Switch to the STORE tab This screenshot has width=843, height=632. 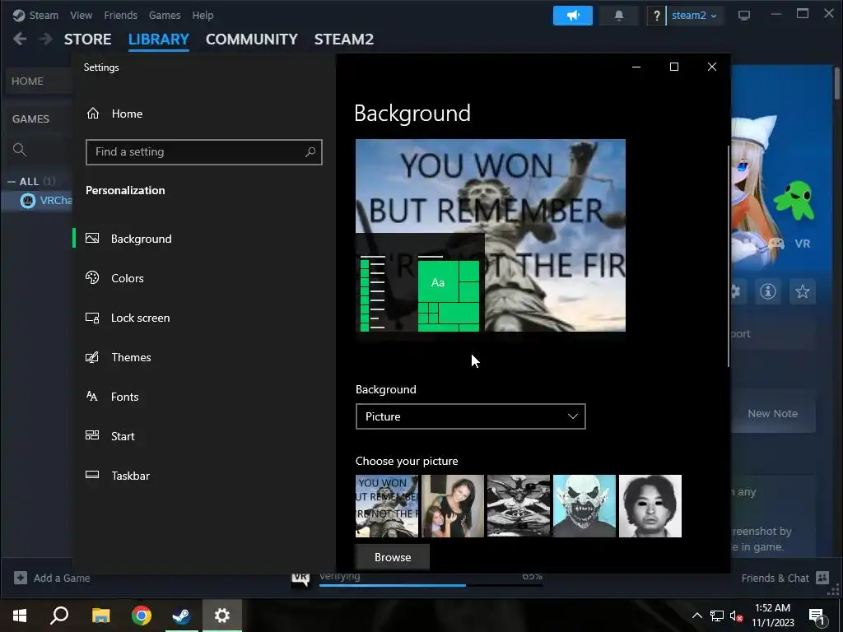[87, 39]
